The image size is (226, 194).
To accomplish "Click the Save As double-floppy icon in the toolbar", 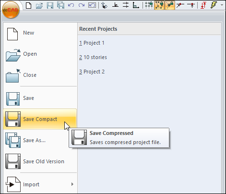I will pyautogui.click(x=60, y=5).
